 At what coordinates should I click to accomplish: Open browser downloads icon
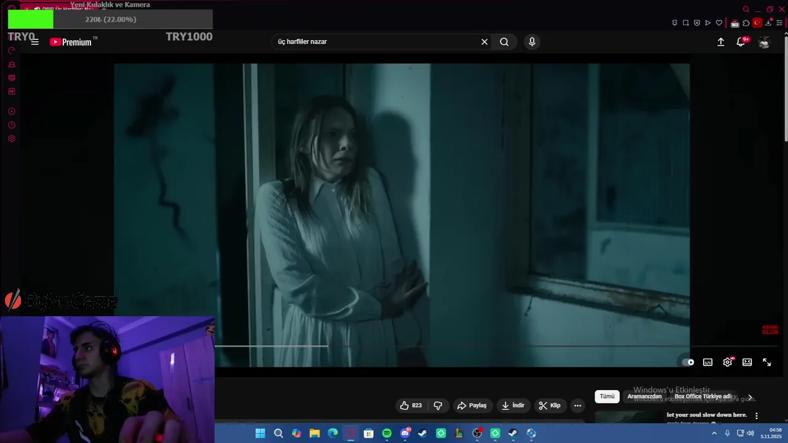769,23
